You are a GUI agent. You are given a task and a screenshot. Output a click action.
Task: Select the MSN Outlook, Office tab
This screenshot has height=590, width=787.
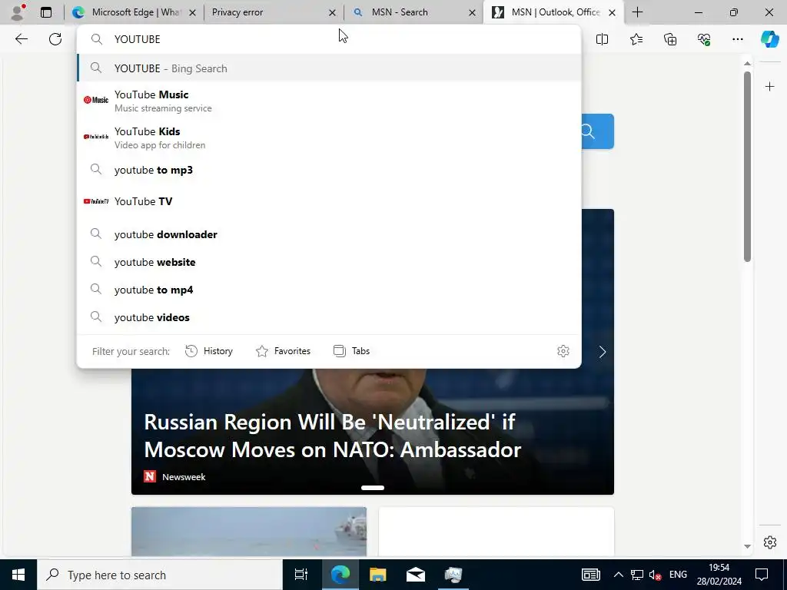553,12
